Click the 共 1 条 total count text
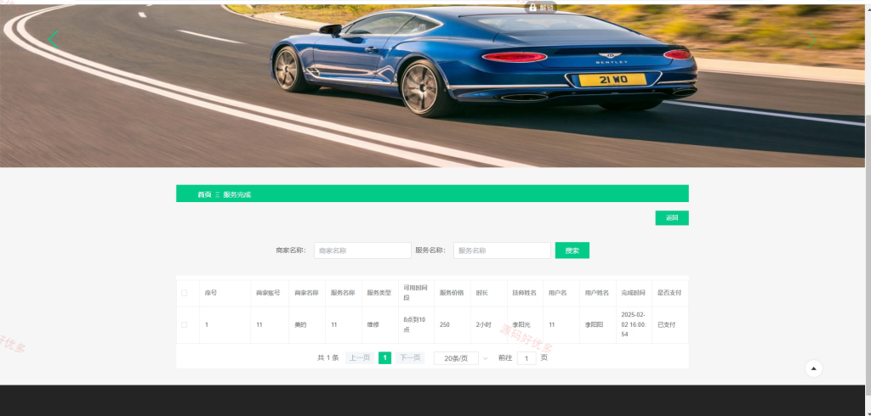871x416 pixels. point(327,357)
